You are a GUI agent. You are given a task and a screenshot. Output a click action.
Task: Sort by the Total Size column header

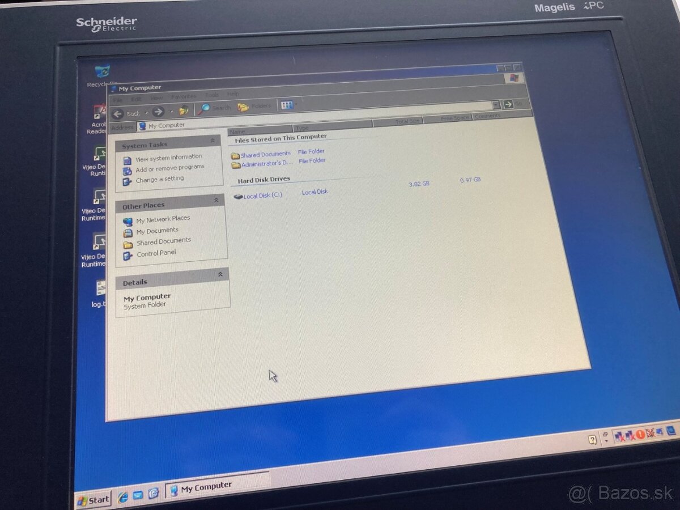pos(398,121)
